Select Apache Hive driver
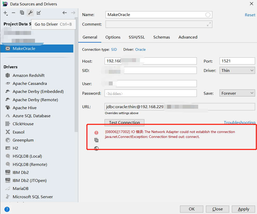The height and width of the screenshot is (214, 257). click(x=25, y=108)
